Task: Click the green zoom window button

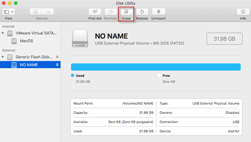Action: pyautogui.click(x=16, y=3)
